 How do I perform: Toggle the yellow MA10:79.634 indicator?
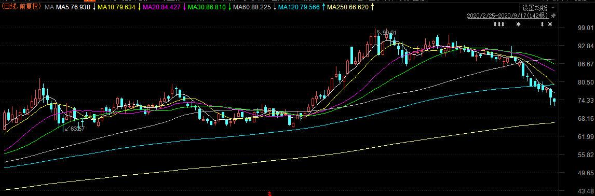(x=116, y=7)
